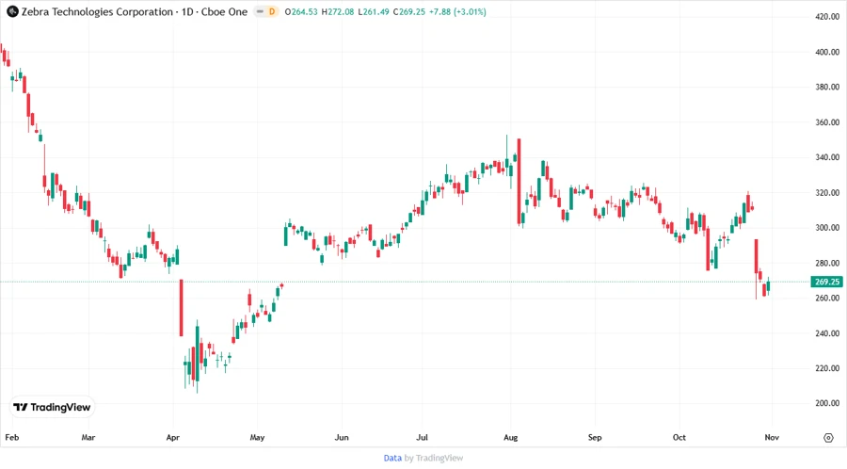This screenshot has width=847, height=469.
Task: Click the close value C269.25 in header
Action: [409, 12]
